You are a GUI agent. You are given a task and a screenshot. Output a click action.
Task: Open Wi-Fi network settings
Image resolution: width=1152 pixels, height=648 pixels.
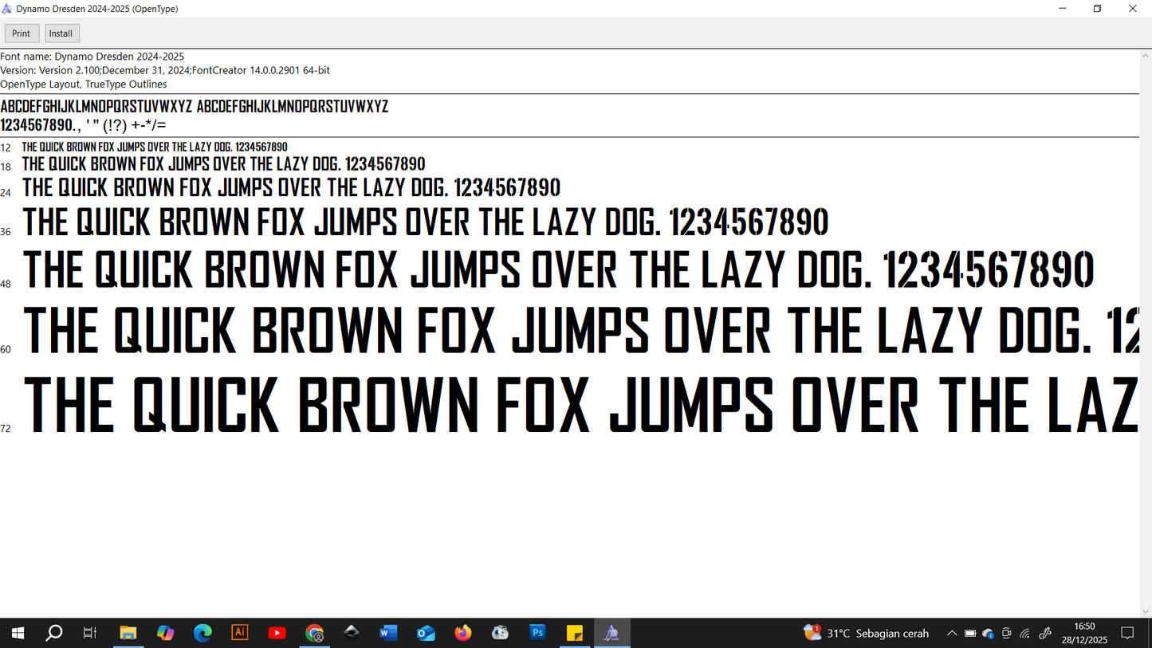(x=1025, y=634)
